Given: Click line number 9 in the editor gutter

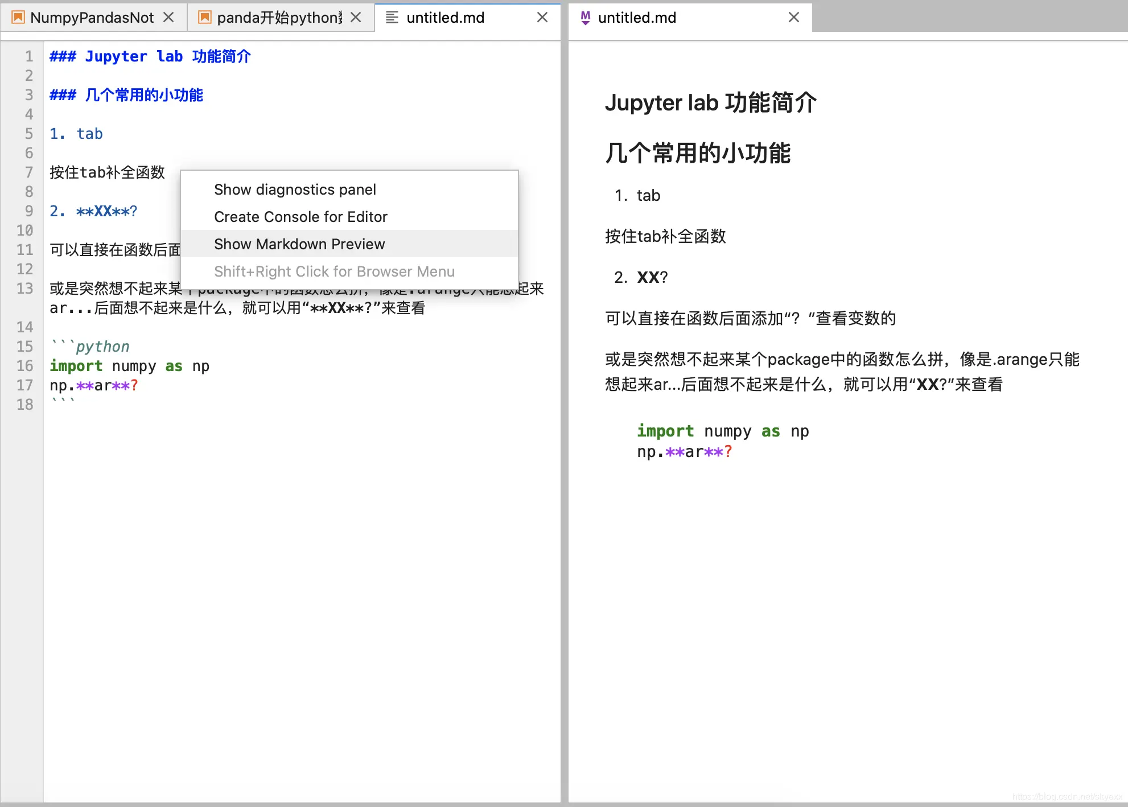Looking at the screenshot, I should (28, 211).
